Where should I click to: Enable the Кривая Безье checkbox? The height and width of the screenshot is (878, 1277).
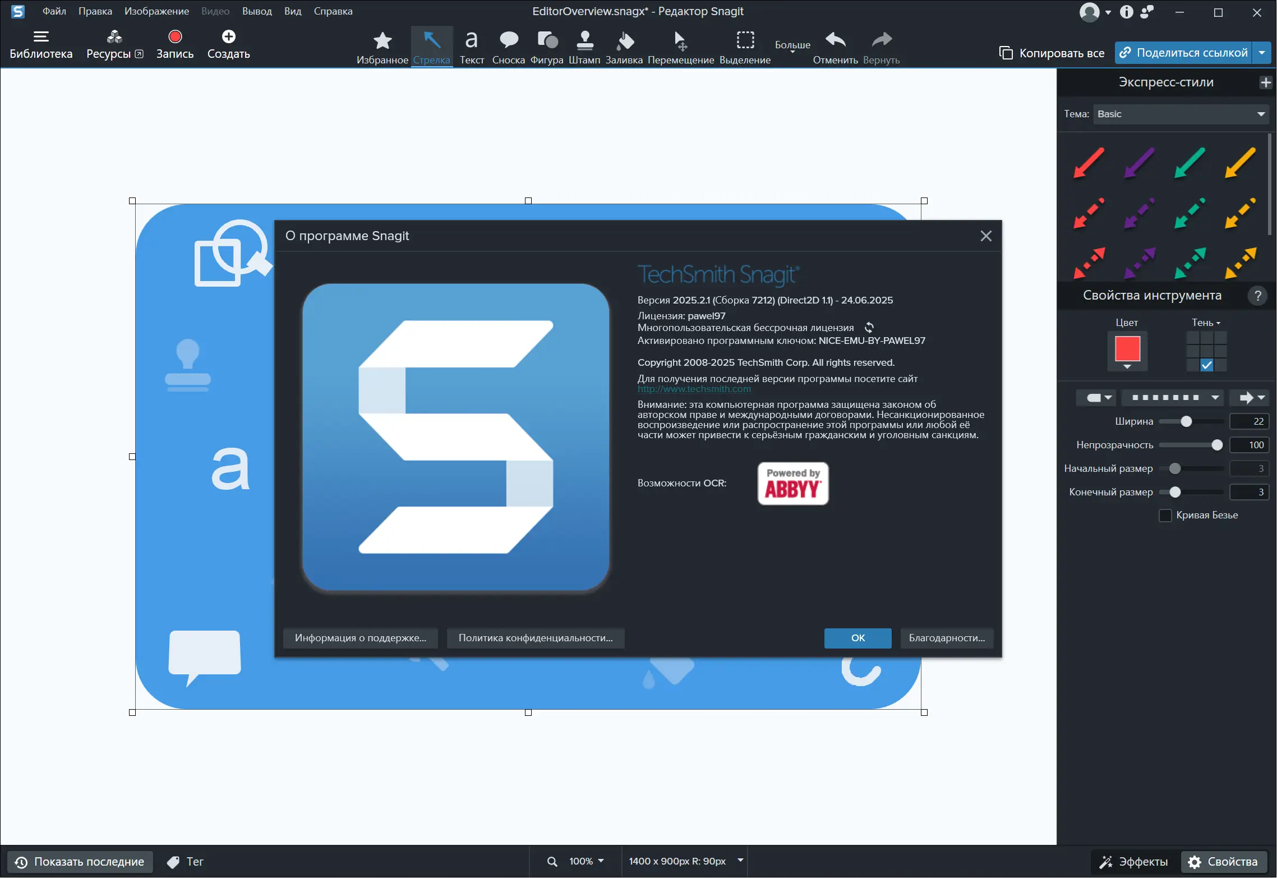tap(1165, 515)
